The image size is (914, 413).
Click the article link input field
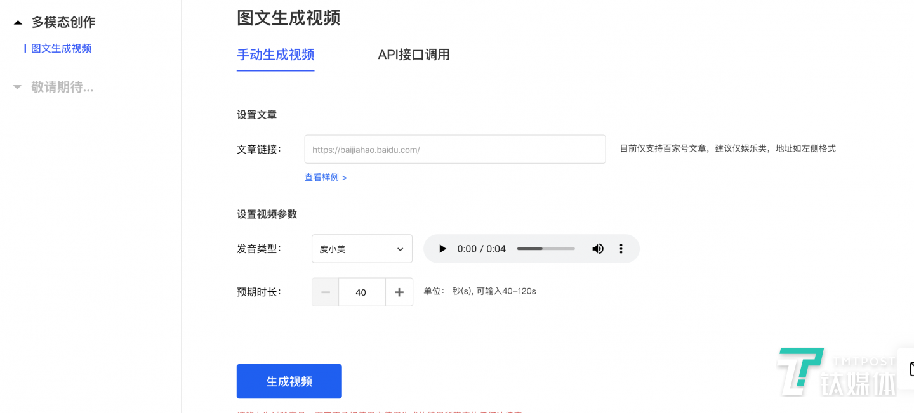coord(454,148)
